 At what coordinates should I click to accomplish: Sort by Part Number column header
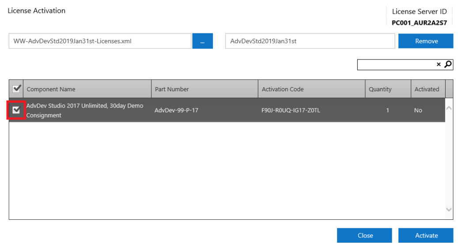[x=205, y=89]
